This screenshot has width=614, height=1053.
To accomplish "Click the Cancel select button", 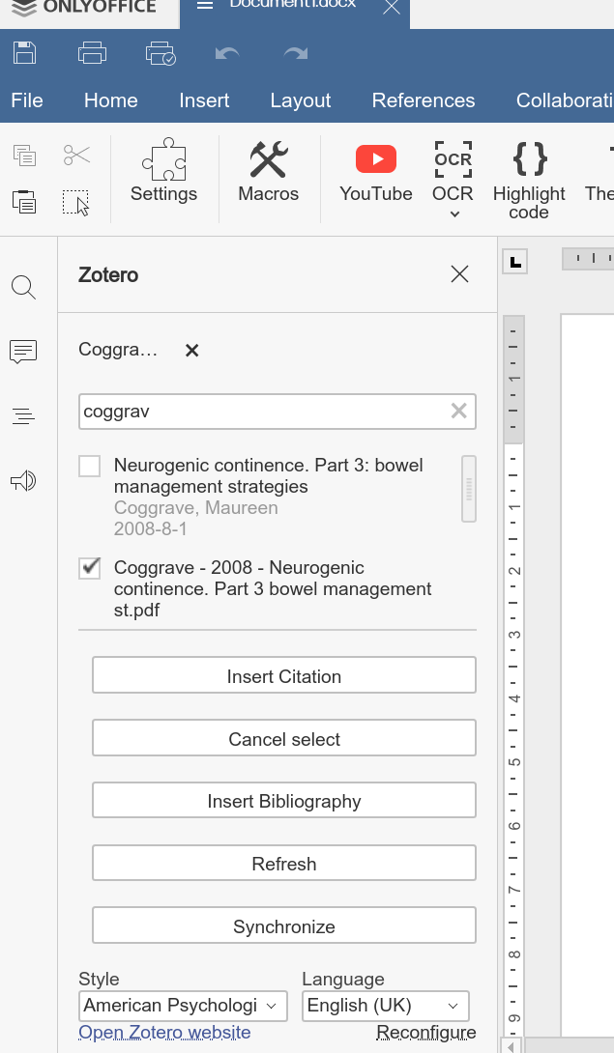I will pos(284,738).
